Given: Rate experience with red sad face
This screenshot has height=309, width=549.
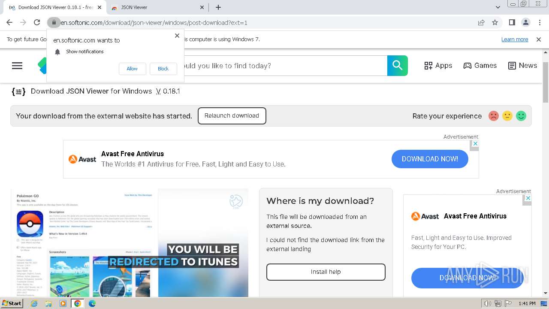Looking at the screenshot, I should coord(494,116).
